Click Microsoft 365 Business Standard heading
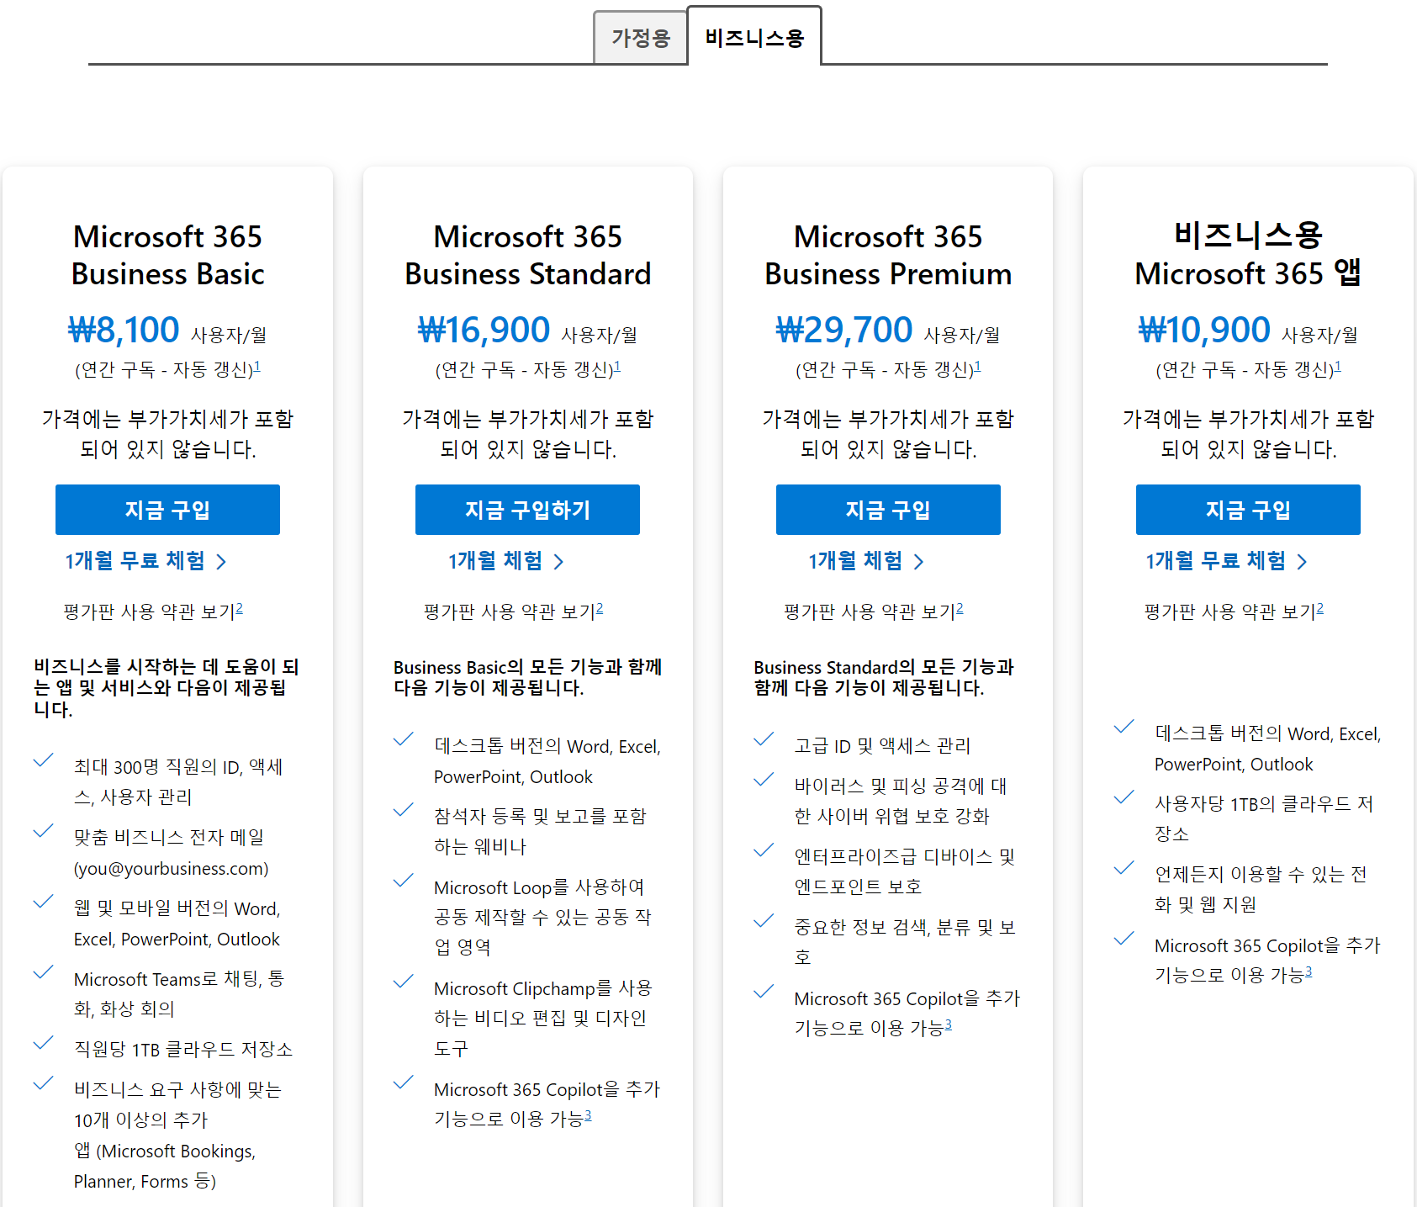 click(x=527, y=255)
